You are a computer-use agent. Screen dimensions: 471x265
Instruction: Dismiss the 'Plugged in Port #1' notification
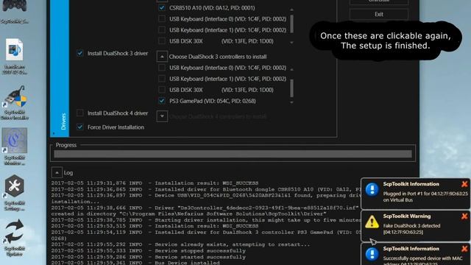pyautogui.click(x=464, y=184)
